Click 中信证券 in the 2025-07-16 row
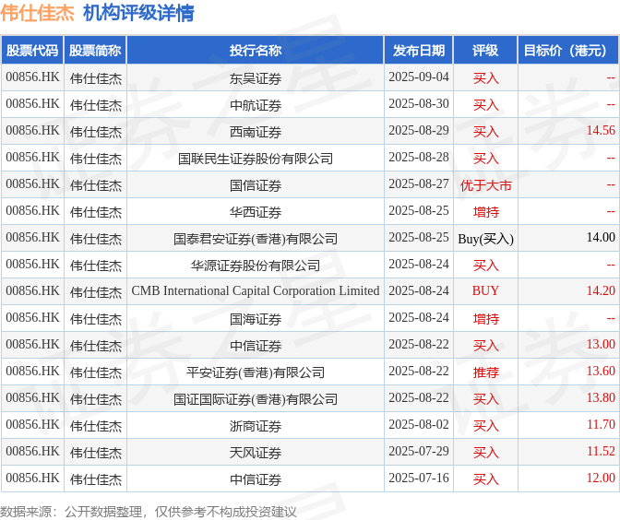 point(256,479)
